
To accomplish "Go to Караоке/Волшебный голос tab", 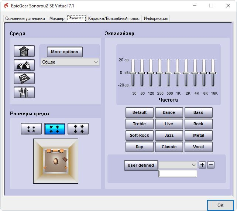I will coord(114,18).
